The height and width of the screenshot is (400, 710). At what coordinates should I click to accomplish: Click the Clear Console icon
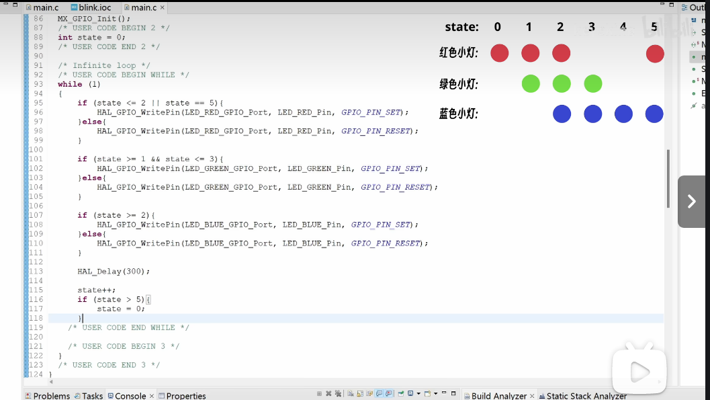(351, 394)
